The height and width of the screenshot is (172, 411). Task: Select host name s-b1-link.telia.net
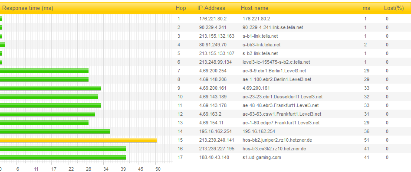click(x=260, y=36)
